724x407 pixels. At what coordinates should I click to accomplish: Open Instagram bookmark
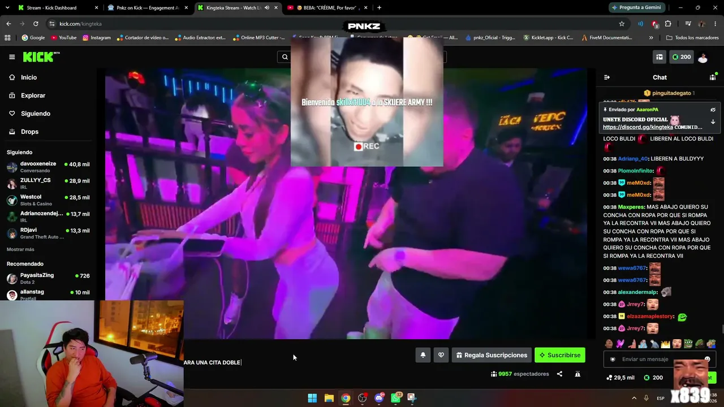pos(96,38)
